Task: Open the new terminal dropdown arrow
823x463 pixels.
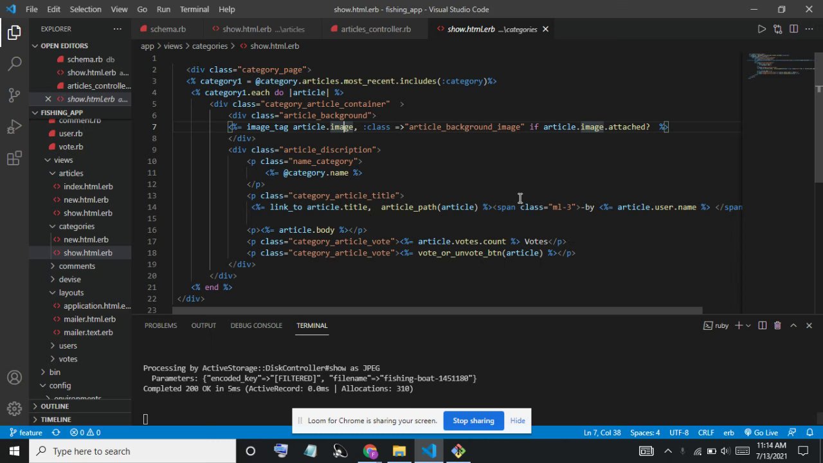Action: click(748, 326)
